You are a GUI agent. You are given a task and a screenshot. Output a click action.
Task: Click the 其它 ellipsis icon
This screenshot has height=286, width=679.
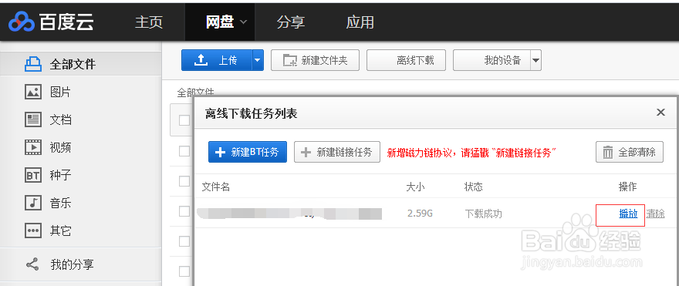(33, 230)
